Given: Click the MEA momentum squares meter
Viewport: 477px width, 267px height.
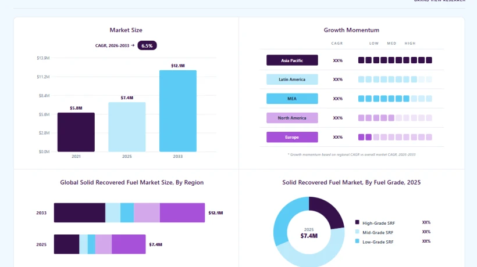Looking at the screenshot, I should (395, 99).
